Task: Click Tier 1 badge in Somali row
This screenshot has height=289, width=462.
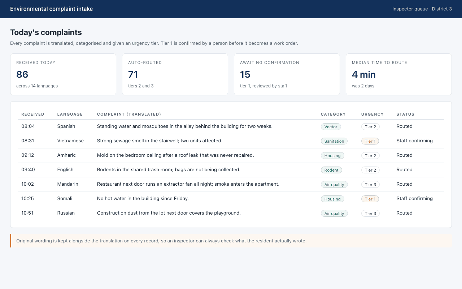Action: (370, 199)
